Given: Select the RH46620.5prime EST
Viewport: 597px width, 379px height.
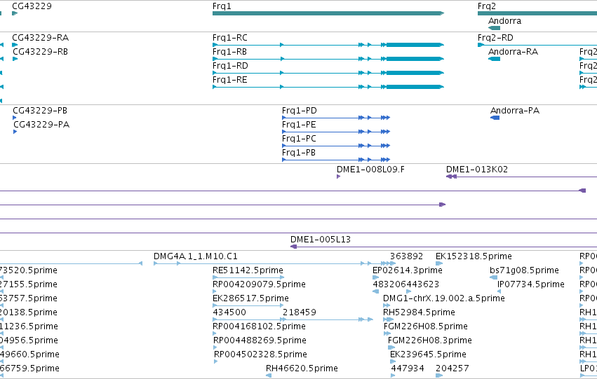Looking at the screenshot, I should click(x=269, y=375).
